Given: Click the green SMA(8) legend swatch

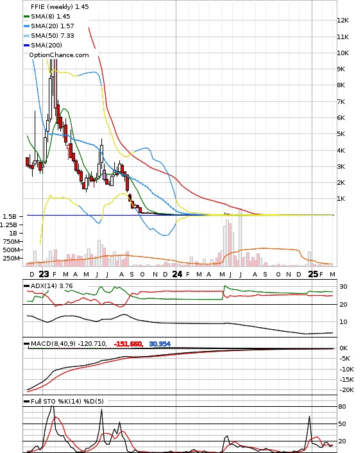Looking at the screenshot, I should tap(26, 17).
